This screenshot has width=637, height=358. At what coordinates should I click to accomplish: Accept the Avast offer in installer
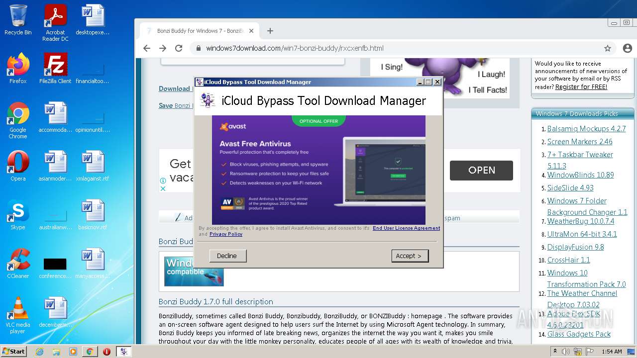coord(410,256)
